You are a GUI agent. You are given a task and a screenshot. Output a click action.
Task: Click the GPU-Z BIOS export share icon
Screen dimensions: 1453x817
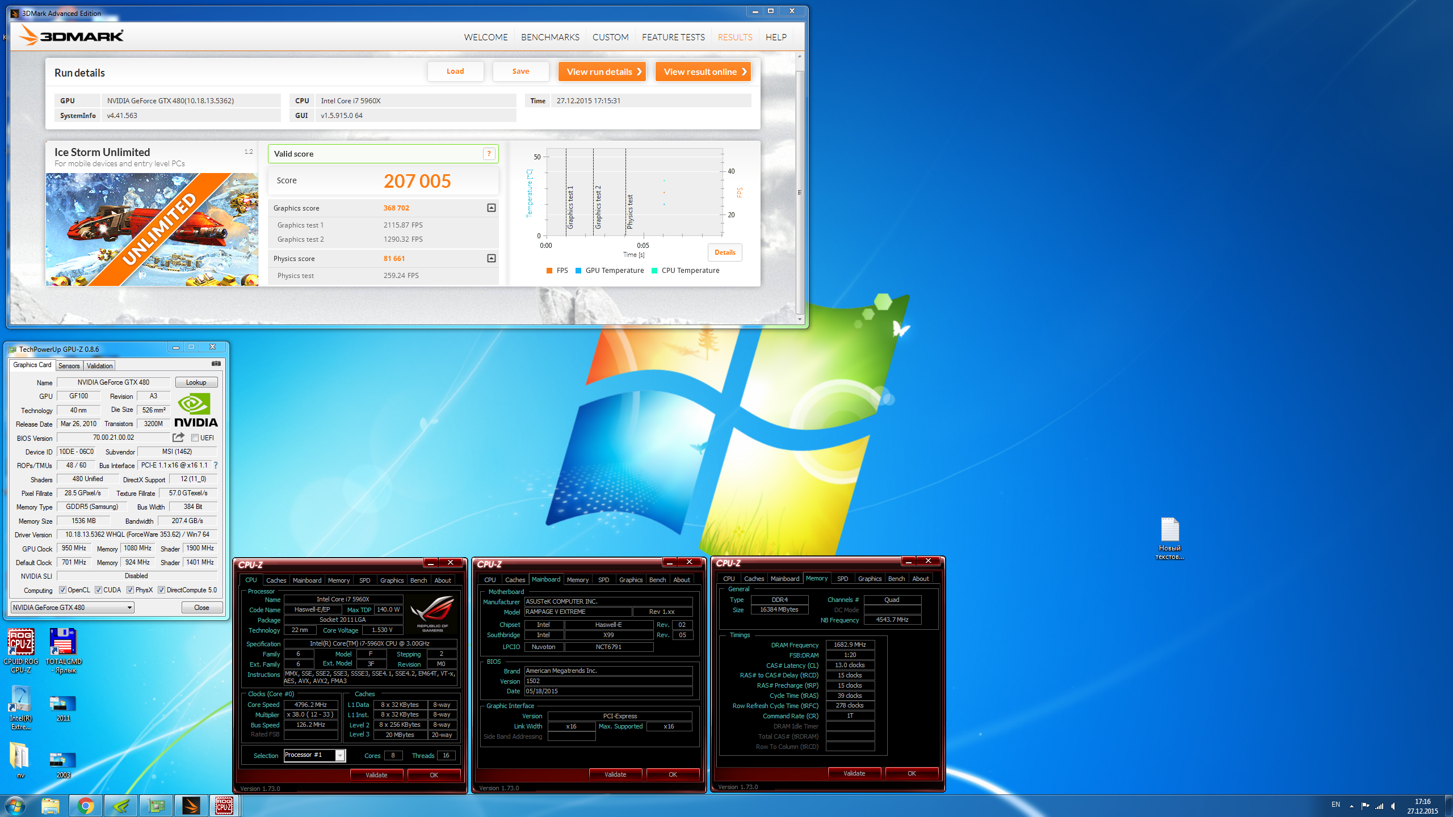pos(178,437)
